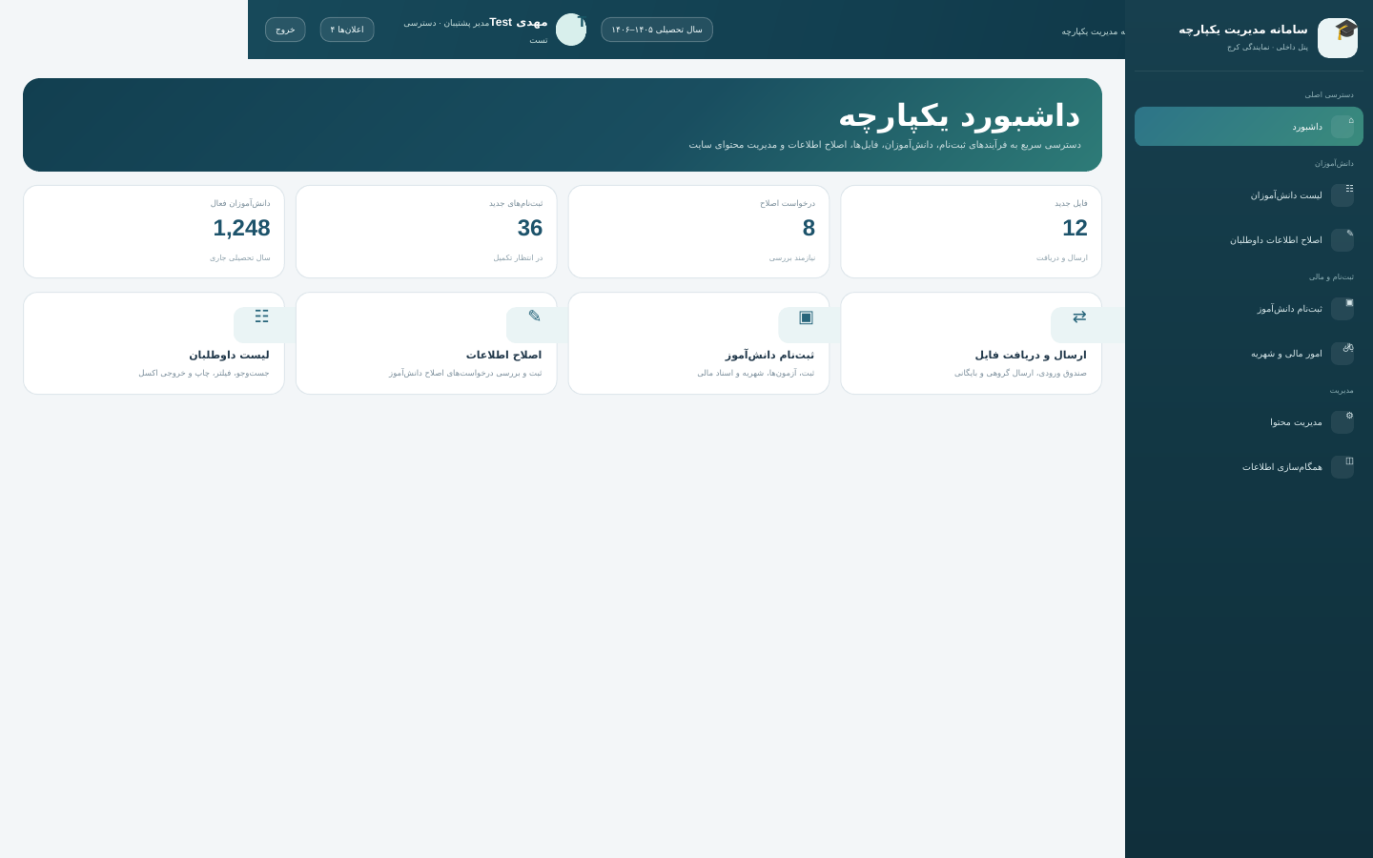Image resolution: width=1373 pixels, height=858 pixels.
Task: Click the sidebar title "سامانه مدیریت یکپارچه"
Action: [1243, 30]
